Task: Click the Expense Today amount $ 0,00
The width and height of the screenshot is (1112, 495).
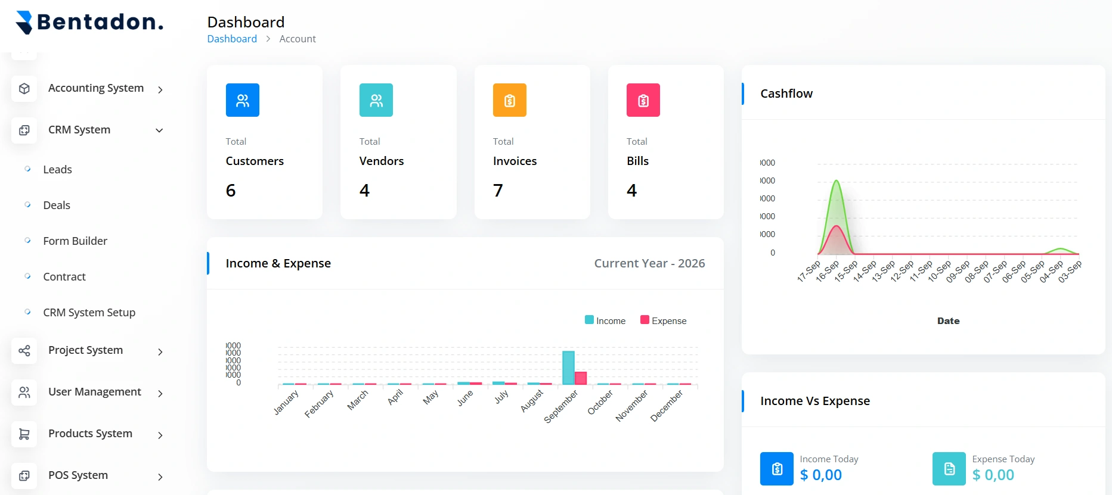Action: tap(993, 475)
